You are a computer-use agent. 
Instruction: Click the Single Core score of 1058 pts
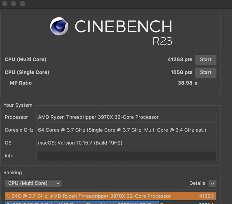[x=181, y=72]
